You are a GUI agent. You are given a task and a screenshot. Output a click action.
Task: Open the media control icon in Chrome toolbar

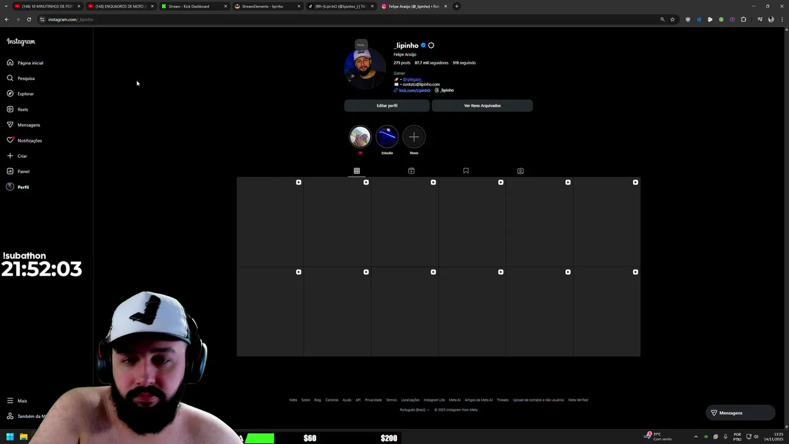[760, 19]
